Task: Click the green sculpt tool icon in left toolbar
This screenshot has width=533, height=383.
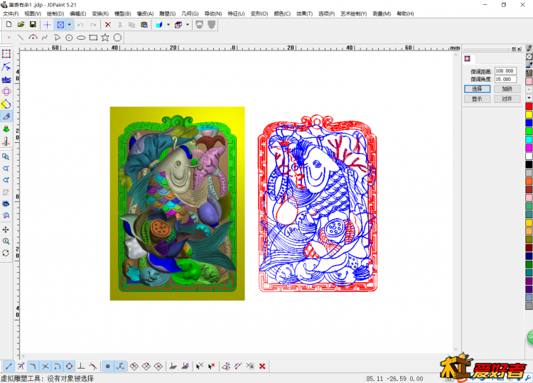Action: pyautogui.click(x=6, y=129)
